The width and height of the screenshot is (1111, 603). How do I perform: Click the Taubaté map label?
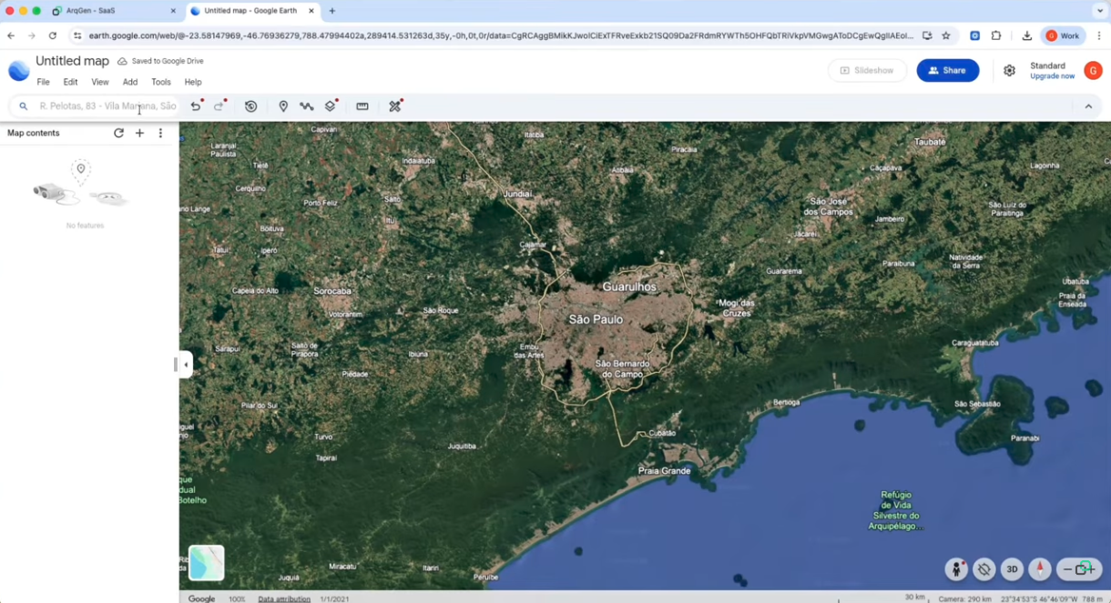pyautogui.click(x=930, y=142)
